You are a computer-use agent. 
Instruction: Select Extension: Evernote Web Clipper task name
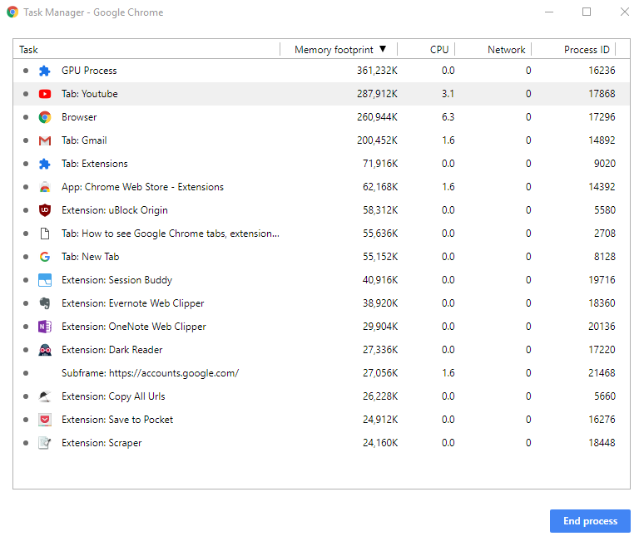[132, 303]
